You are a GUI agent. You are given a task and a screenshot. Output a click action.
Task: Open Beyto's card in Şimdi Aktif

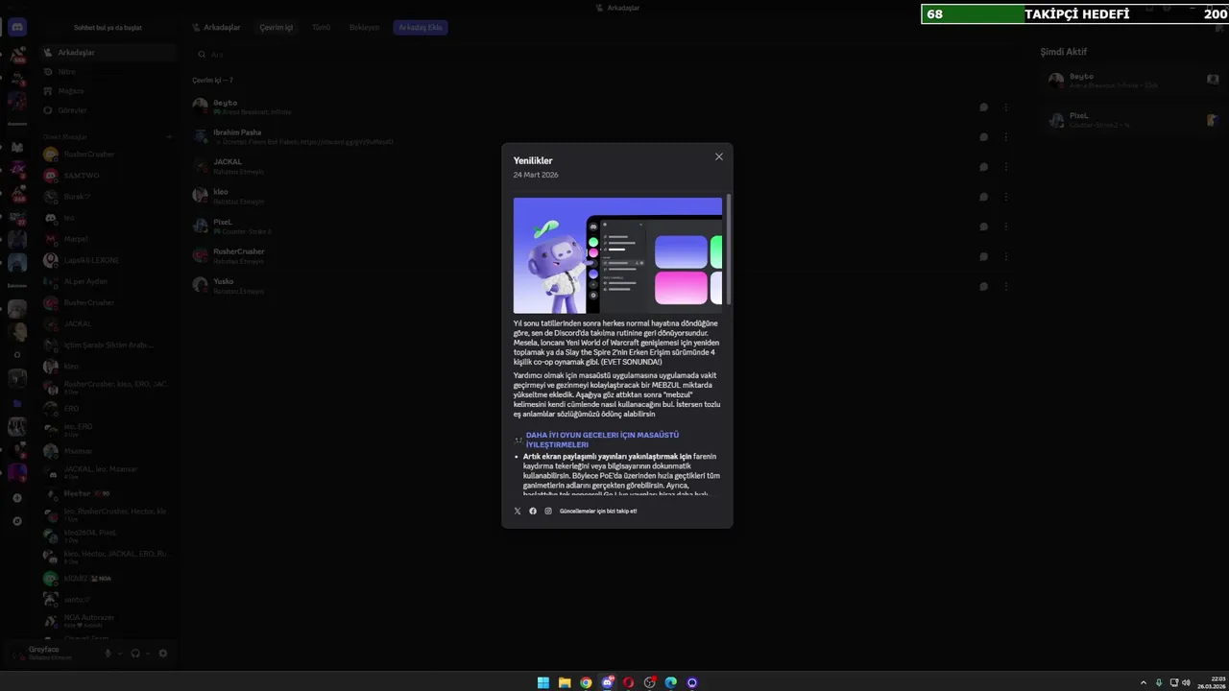pyautogui.click(x=1133, y=81)
